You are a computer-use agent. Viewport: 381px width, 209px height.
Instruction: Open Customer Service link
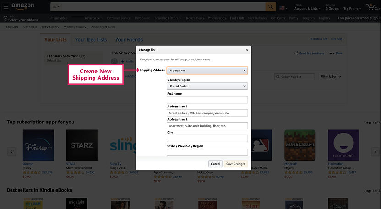(x=119, y=18)
